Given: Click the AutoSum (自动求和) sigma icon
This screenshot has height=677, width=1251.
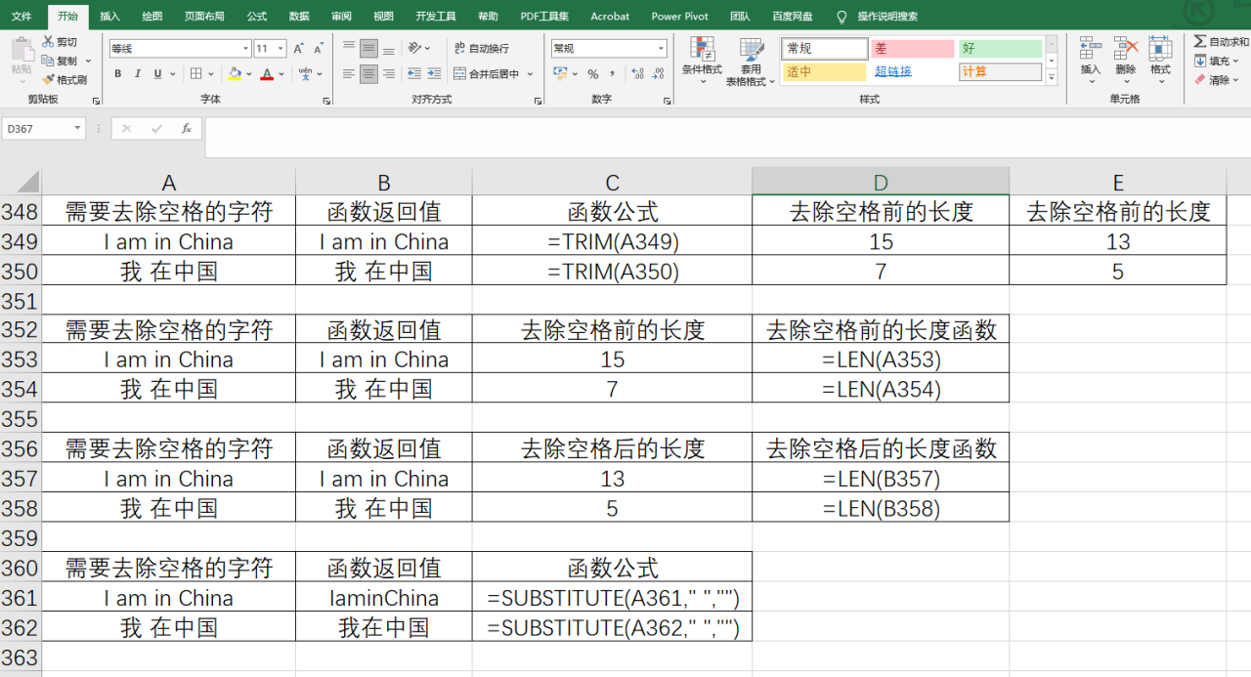Looking at the screenshot, I should (1200, 42).
